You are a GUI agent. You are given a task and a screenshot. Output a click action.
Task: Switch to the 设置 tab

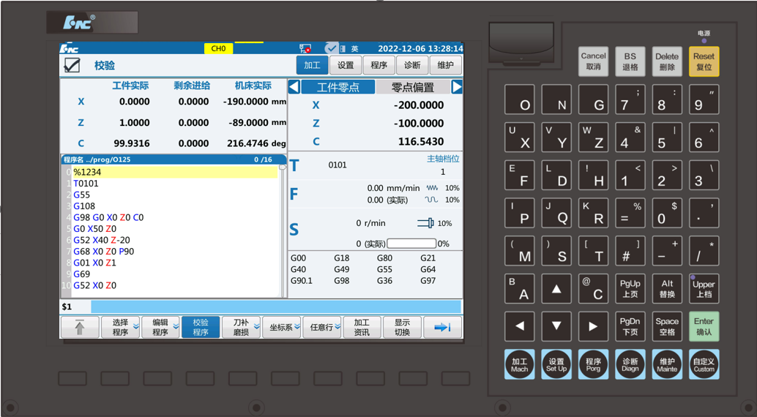(x=346, y=65)
